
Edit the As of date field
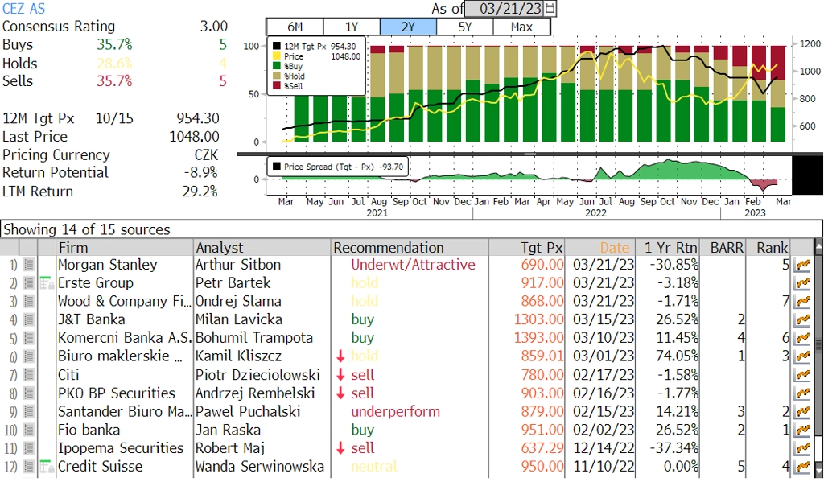coord(505,8)
